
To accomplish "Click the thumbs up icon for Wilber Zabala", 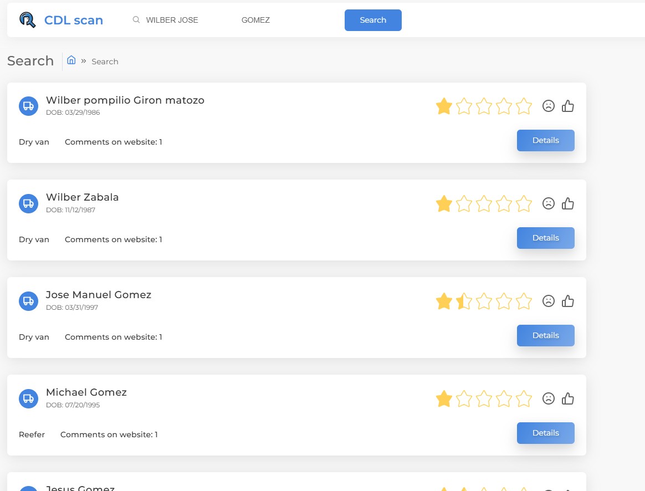I will (x=568, y=204).
